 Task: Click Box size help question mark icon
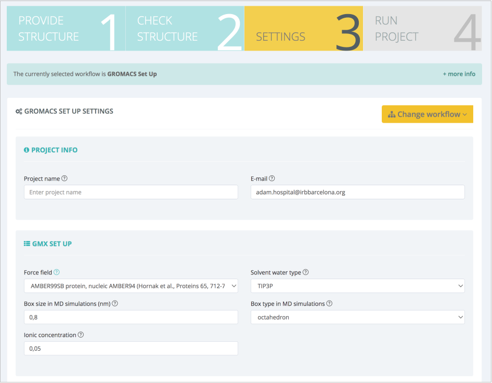click(x=115, y=304)
